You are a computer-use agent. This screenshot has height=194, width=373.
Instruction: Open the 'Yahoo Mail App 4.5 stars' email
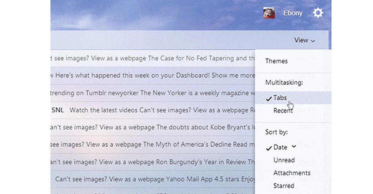(x=153, y=179)
